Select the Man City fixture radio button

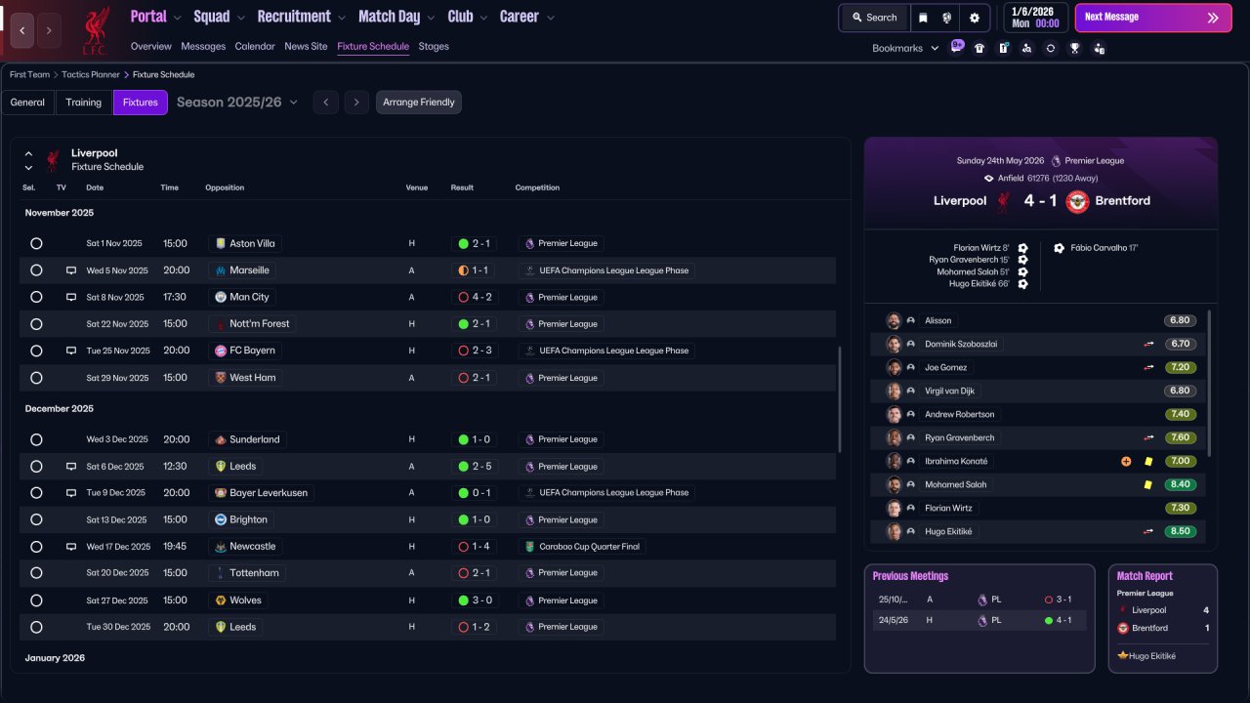pyautogui.click(x=36, y=297)
